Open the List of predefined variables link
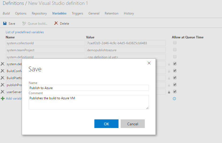This screenshot has height=143, width=222. coord(25,32)
